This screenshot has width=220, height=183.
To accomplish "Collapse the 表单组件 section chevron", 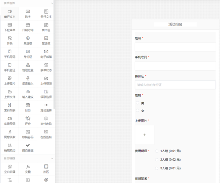I will click(52, 3).
